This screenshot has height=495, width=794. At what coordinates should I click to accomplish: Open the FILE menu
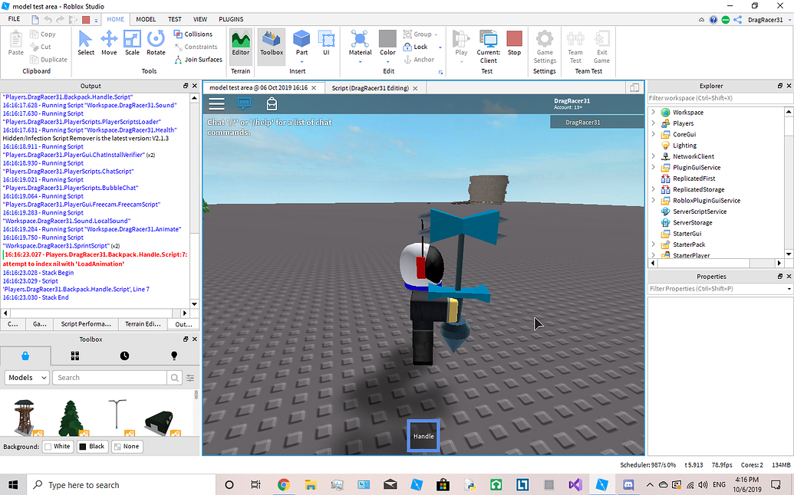pyautogui.click(x=14, y=18)
